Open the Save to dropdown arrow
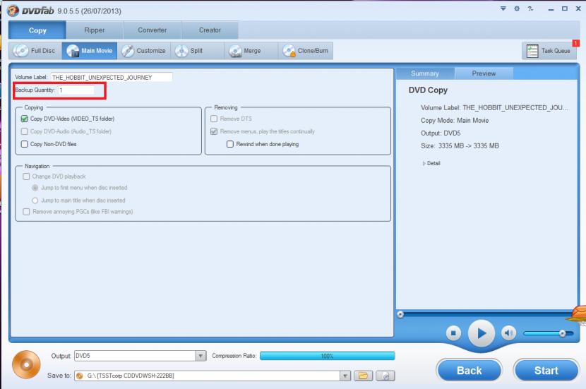 (345, 376)
